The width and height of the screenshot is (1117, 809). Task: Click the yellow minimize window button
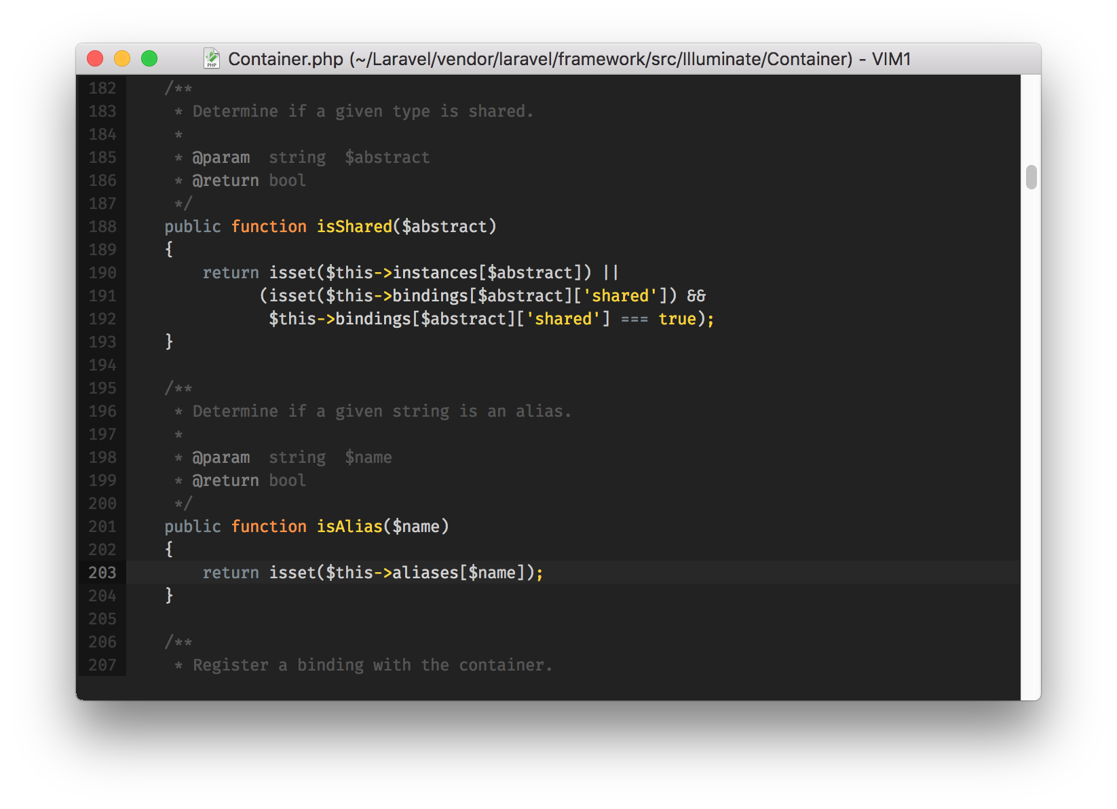pos(122,59)
